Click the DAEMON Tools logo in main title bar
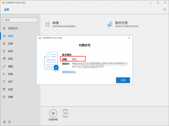 click(3, 3)
